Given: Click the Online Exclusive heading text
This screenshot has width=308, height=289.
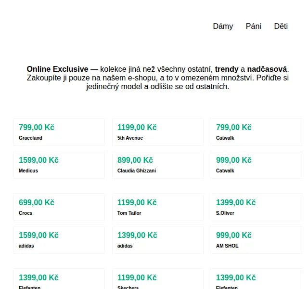Looking at the screenshot, I should [x=57, y=69].
